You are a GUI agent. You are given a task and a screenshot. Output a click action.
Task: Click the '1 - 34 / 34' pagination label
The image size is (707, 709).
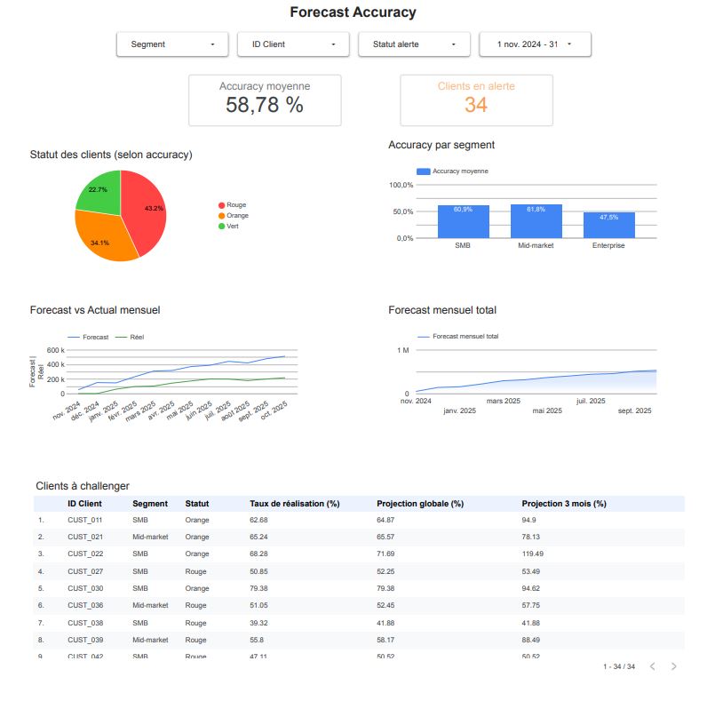(619, 666)
